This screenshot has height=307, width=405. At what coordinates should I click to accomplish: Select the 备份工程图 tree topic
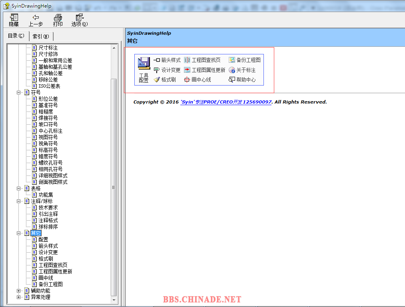[51, 284]
